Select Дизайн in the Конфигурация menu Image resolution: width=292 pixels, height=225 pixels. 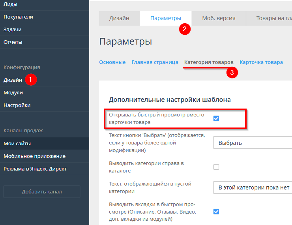(x=13, y=80)
